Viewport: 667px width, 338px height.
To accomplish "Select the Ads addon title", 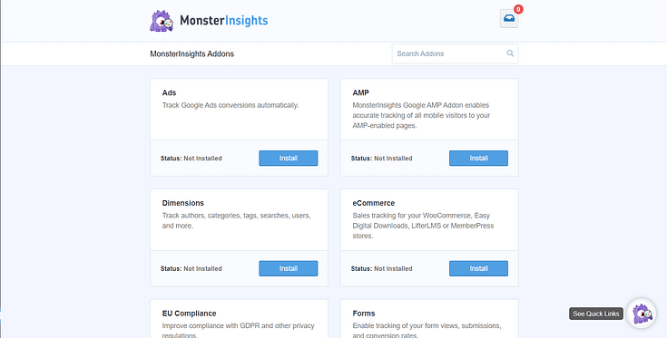I will 169,92.
